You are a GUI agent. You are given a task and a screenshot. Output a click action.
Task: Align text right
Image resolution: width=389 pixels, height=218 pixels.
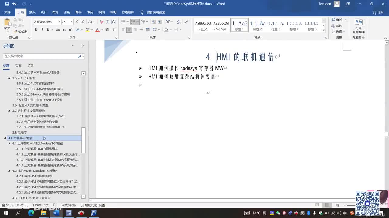(x=135, y=30)
